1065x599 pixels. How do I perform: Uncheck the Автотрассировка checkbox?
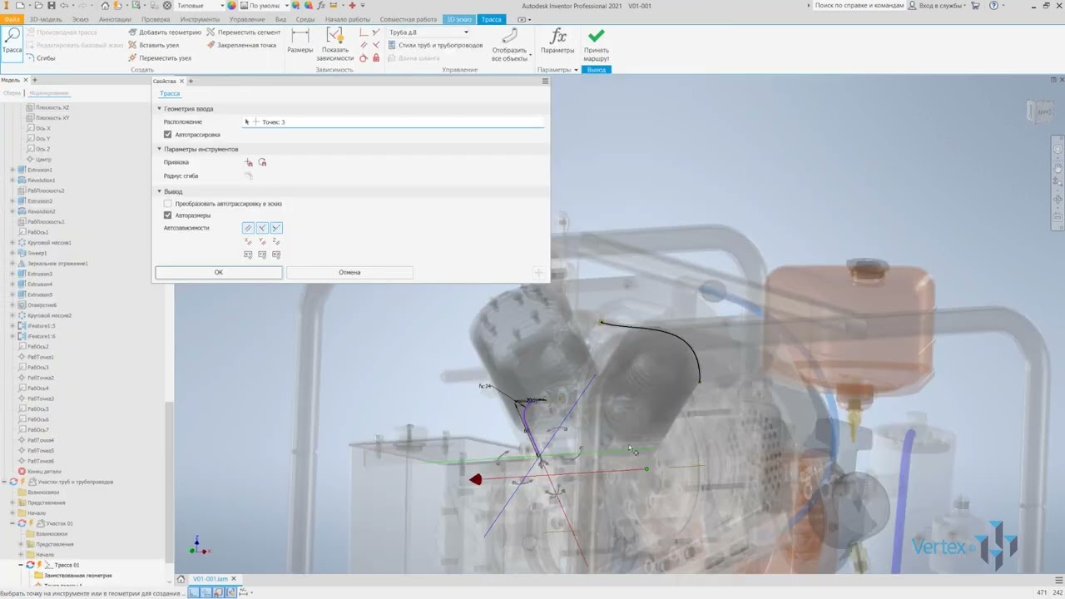click(168, 134)
